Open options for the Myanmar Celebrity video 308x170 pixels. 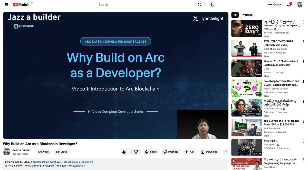coord(303,101)
